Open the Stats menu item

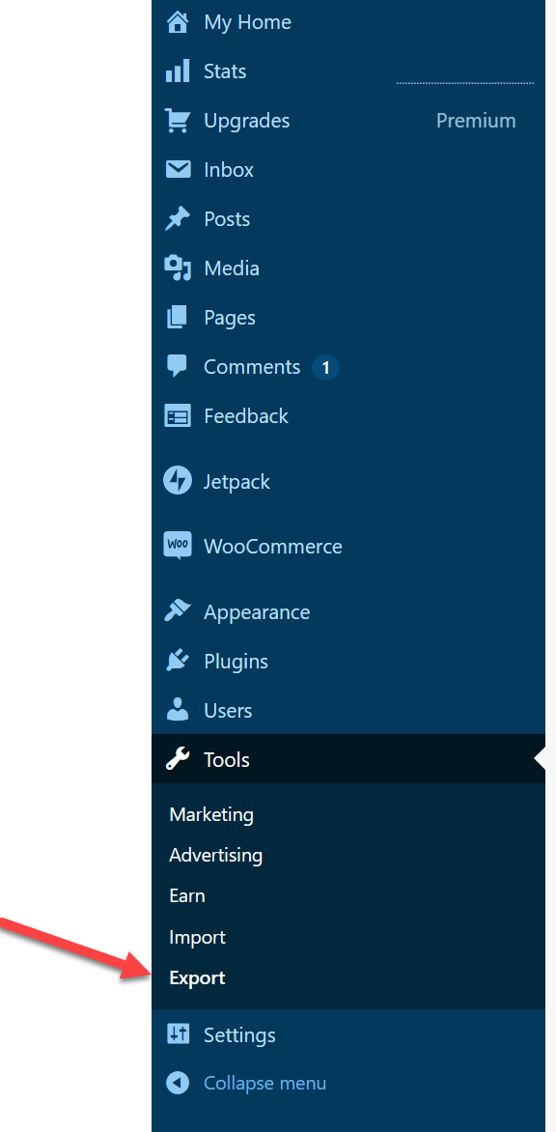click(225, 71)
